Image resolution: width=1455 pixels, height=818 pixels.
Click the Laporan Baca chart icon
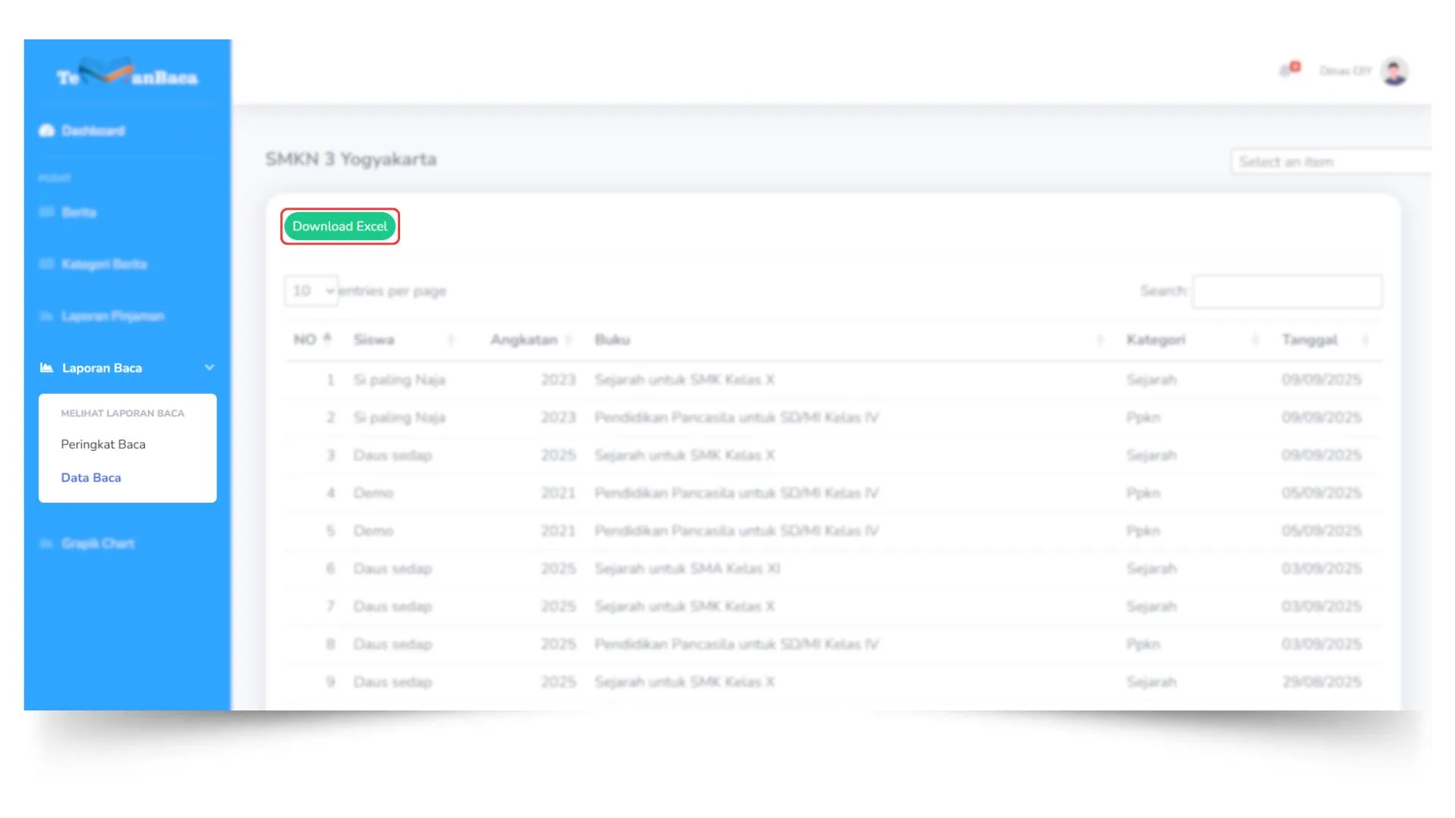click(47, 368)
